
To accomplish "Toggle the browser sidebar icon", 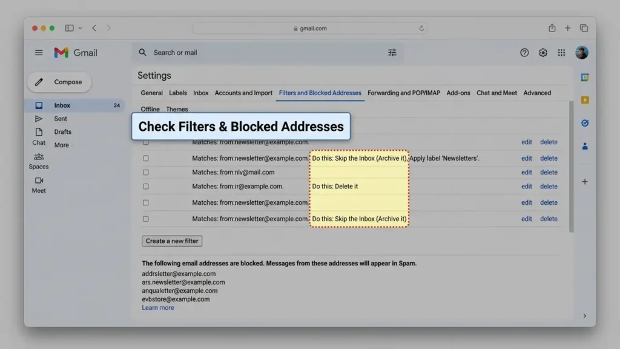I will (69, 28).
